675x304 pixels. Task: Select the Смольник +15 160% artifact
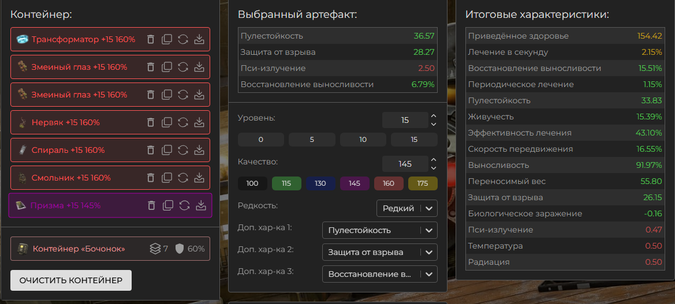pyautogui.click(x=72, y=178)
